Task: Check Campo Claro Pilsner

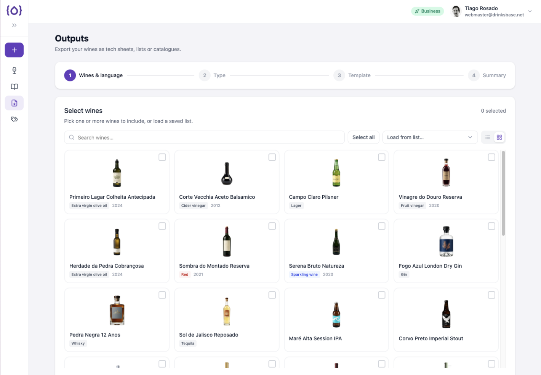Action: click(x=382, y=157)
